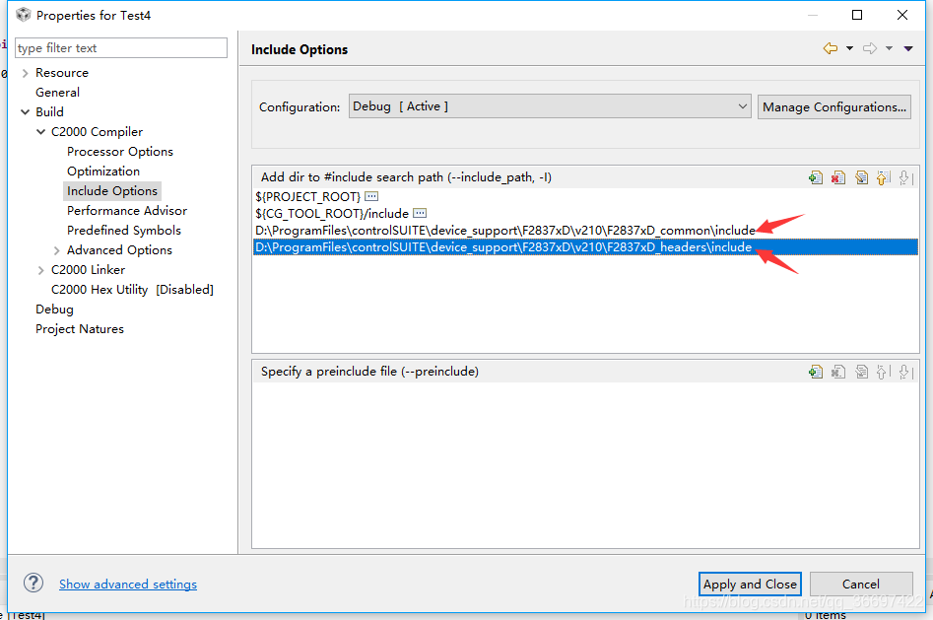The height and width of the screenshot is (620, 933).
Task: Open Predefined Symbols page
Action: coord(124,230)
